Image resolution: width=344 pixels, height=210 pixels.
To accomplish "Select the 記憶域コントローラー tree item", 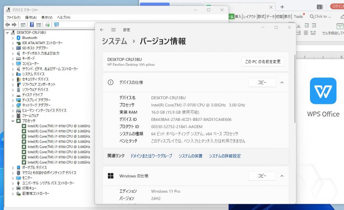I will click(35, 193).
